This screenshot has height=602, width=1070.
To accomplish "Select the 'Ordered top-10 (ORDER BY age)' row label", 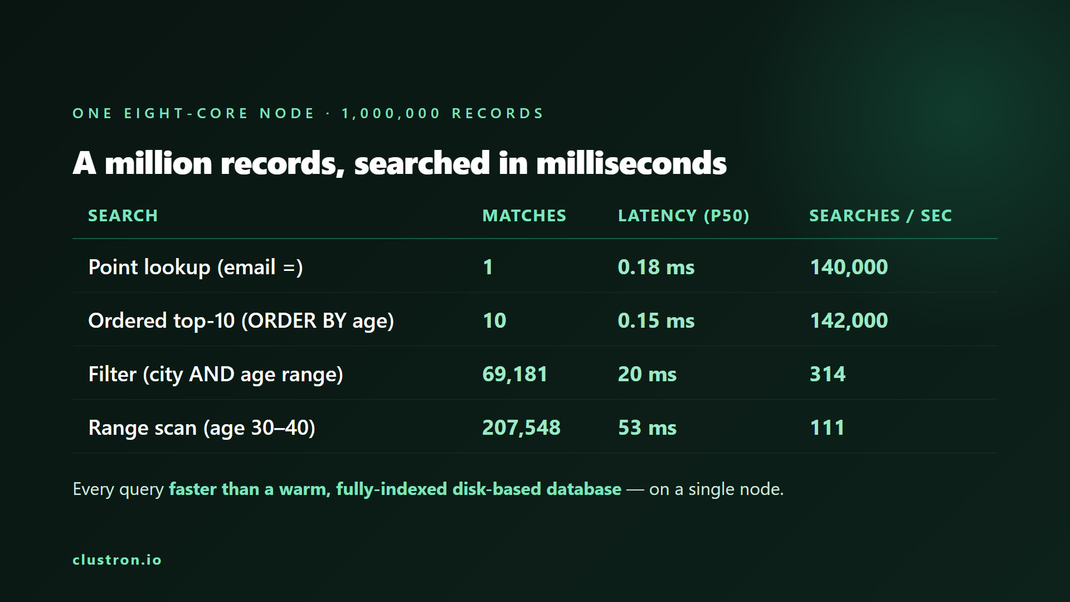I will (241, 321).
